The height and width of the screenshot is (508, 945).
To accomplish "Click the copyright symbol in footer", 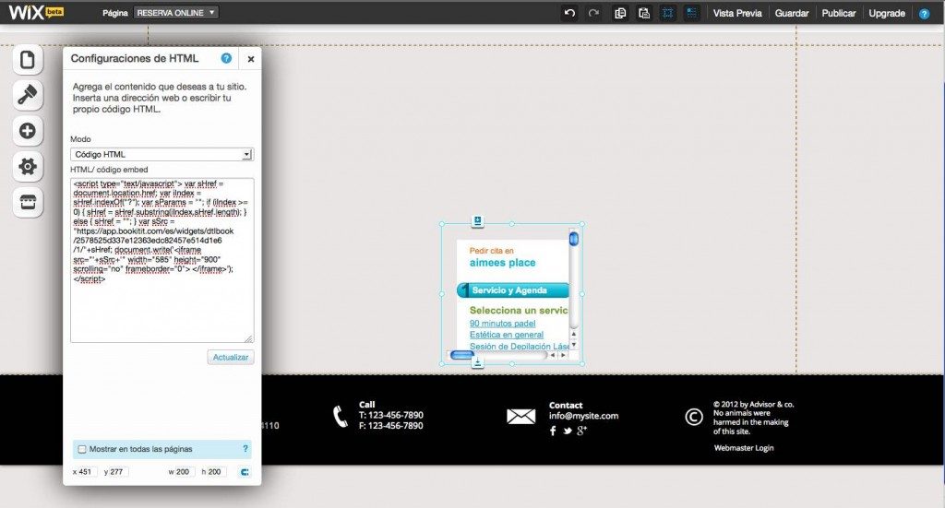I will pyautogui.click(x=694, y=417).
